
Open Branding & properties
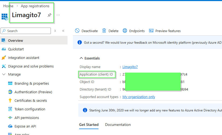pyautogui.click(x=32, y=83)
